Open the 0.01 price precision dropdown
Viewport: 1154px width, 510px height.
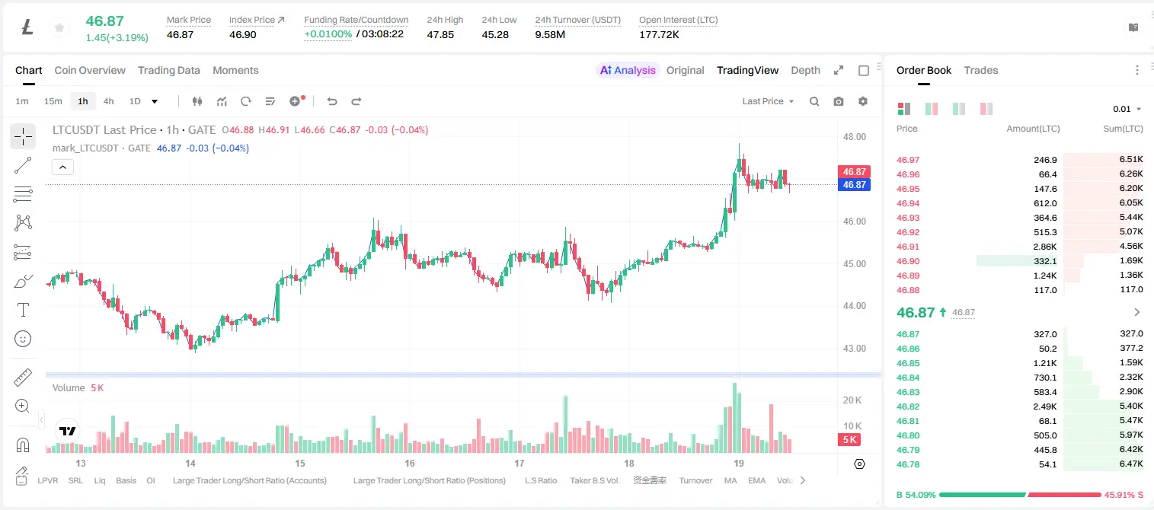click(x=1127, y=110)
